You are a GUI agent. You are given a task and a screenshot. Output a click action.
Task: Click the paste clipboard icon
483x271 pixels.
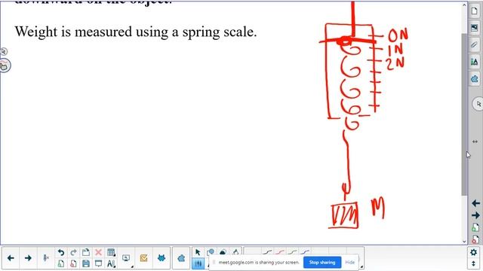[x=86, y=253]
